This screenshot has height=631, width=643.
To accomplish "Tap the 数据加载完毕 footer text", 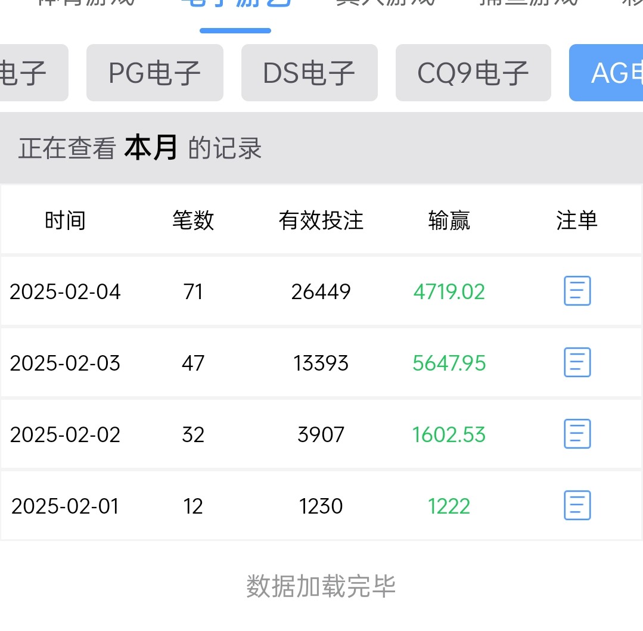I will [321, 586].
